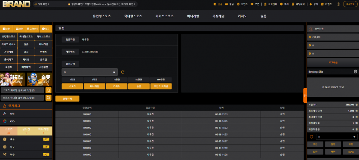This screenshot has width=359, height=160.
Task: Select the 실시간 tab in the sidebar
Action: tap(26, 131)
